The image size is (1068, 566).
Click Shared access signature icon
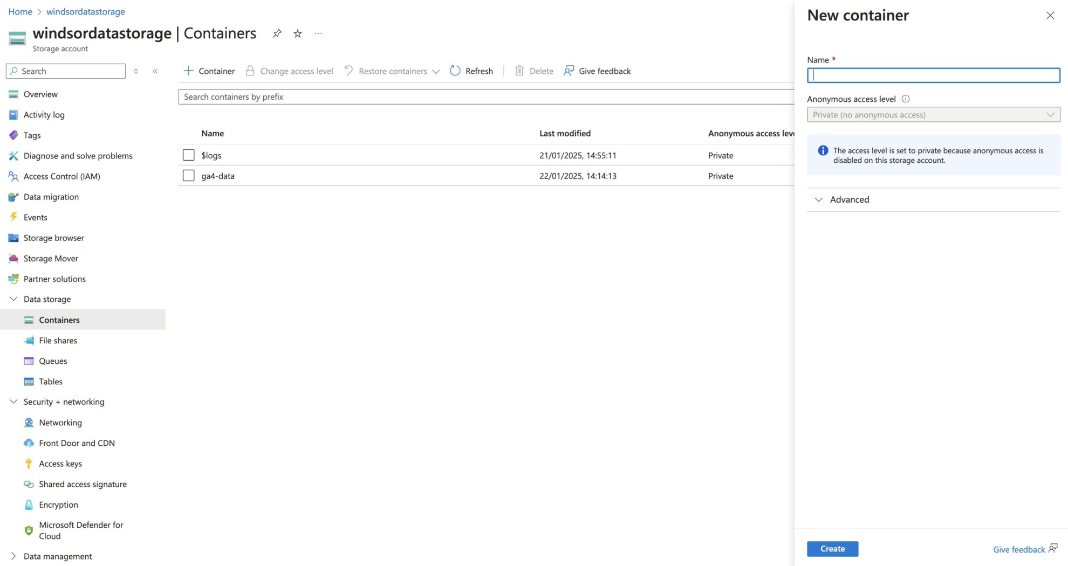29,484
